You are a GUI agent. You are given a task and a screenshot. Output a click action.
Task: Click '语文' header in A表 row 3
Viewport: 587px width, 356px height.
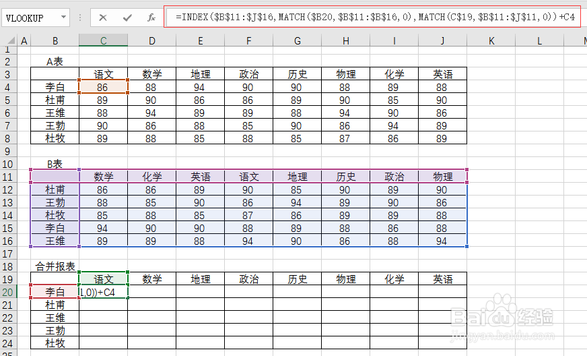point(103,74)
